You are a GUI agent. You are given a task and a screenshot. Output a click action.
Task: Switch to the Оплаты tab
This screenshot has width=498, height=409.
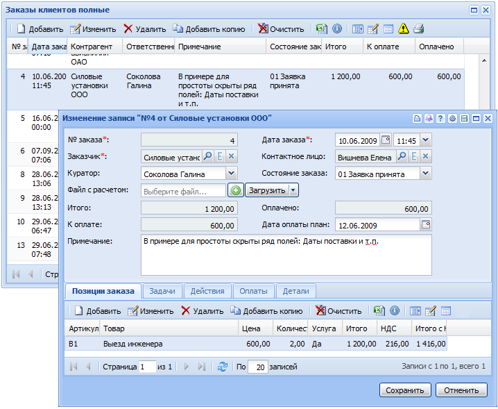pos(253,291)
